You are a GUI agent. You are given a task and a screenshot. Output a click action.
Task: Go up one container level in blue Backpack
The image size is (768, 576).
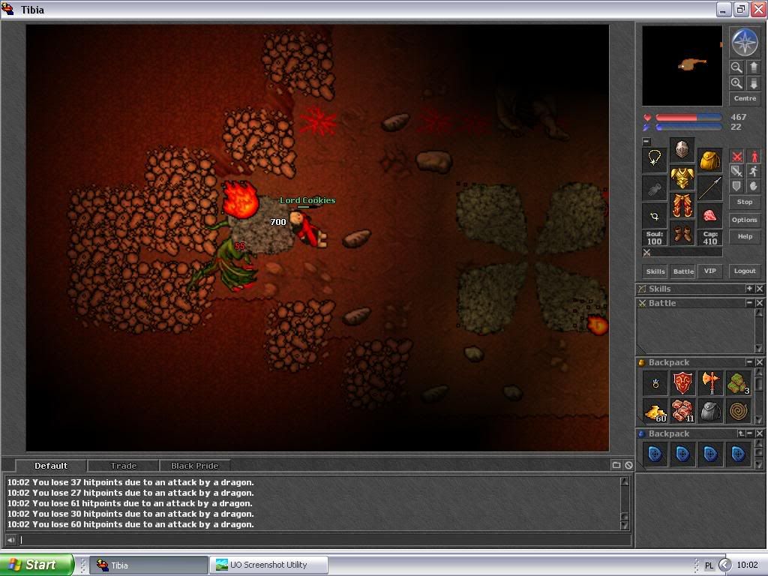click(741, 433)
